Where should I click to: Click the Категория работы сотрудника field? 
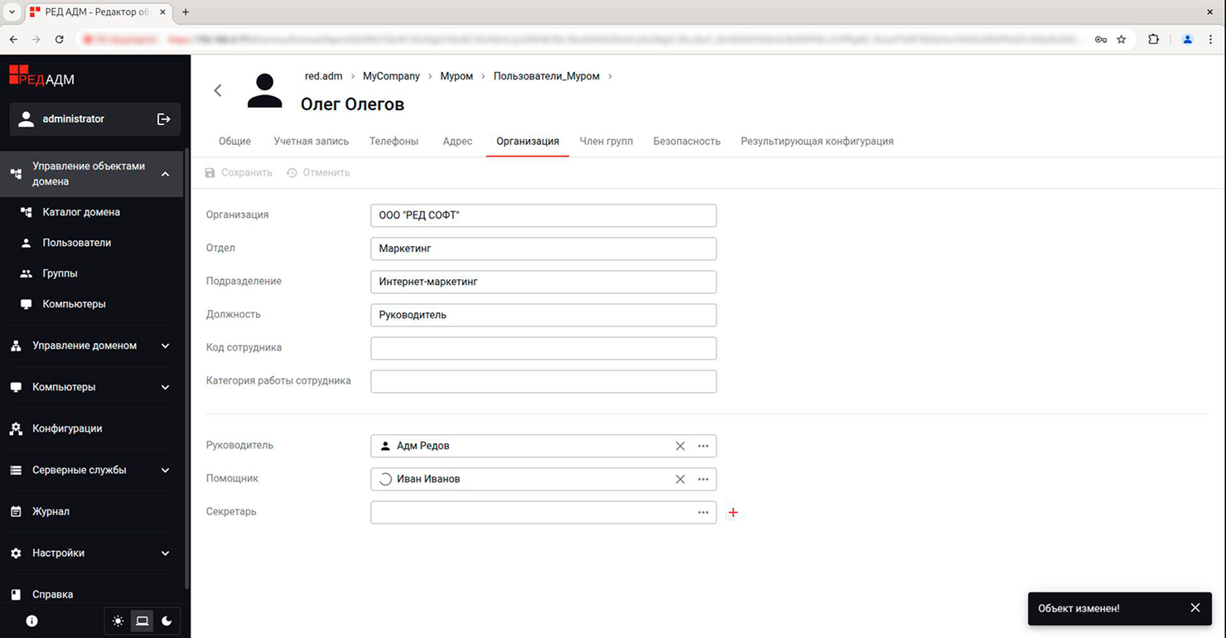click(x=543, y=381)
